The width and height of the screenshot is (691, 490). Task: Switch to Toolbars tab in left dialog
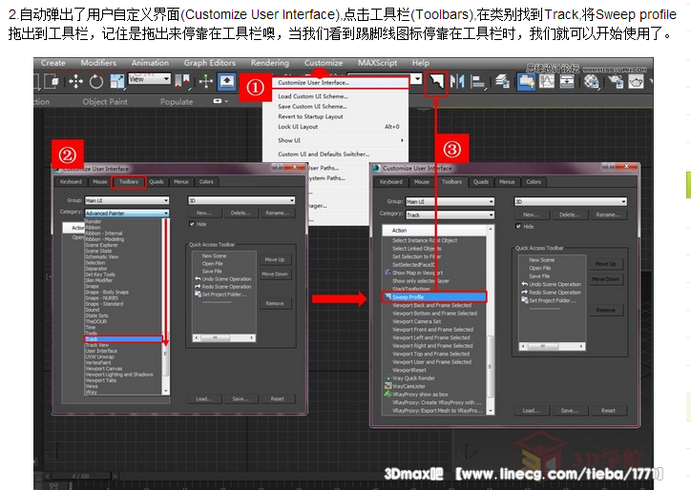(x=129, y=182)
